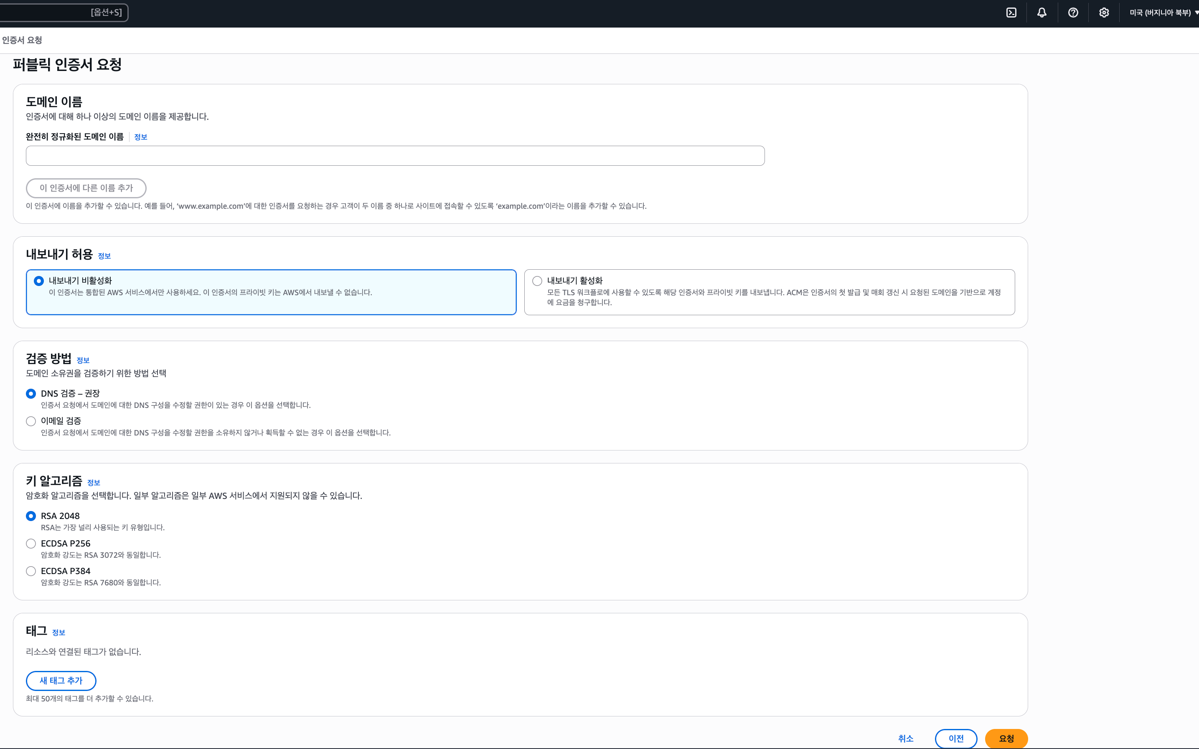1199x749 pixels.
Task: Expand the 미국 (버지니아 북부) region dropdown
Action: pos(1162,13)
